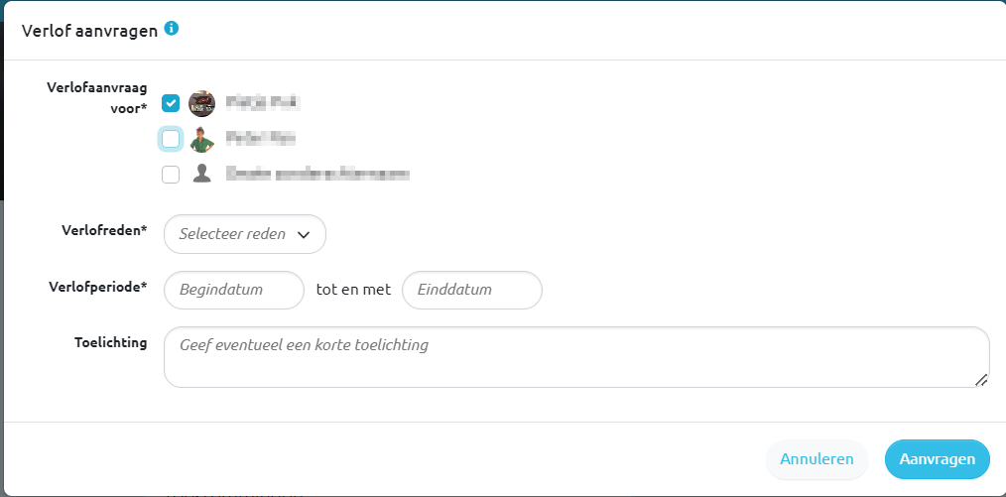
Task: Open the Selecteer reden dropdown
Action: pyautogui.click(x=244, y=234)
